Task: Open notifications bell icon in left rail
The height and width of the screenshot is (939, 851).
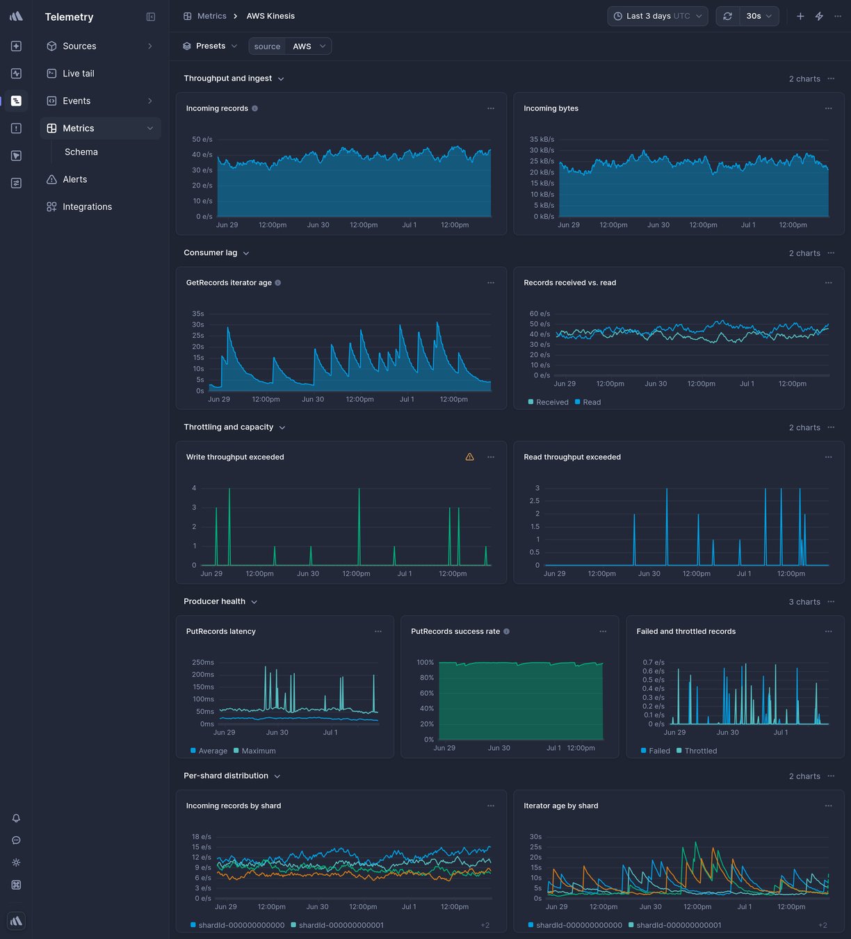Action: [16, 818]
